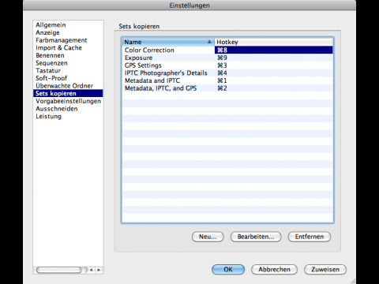Open Vorgabeeinstellungen category
This screenshot has width=379, height=284.
point(68,101)
